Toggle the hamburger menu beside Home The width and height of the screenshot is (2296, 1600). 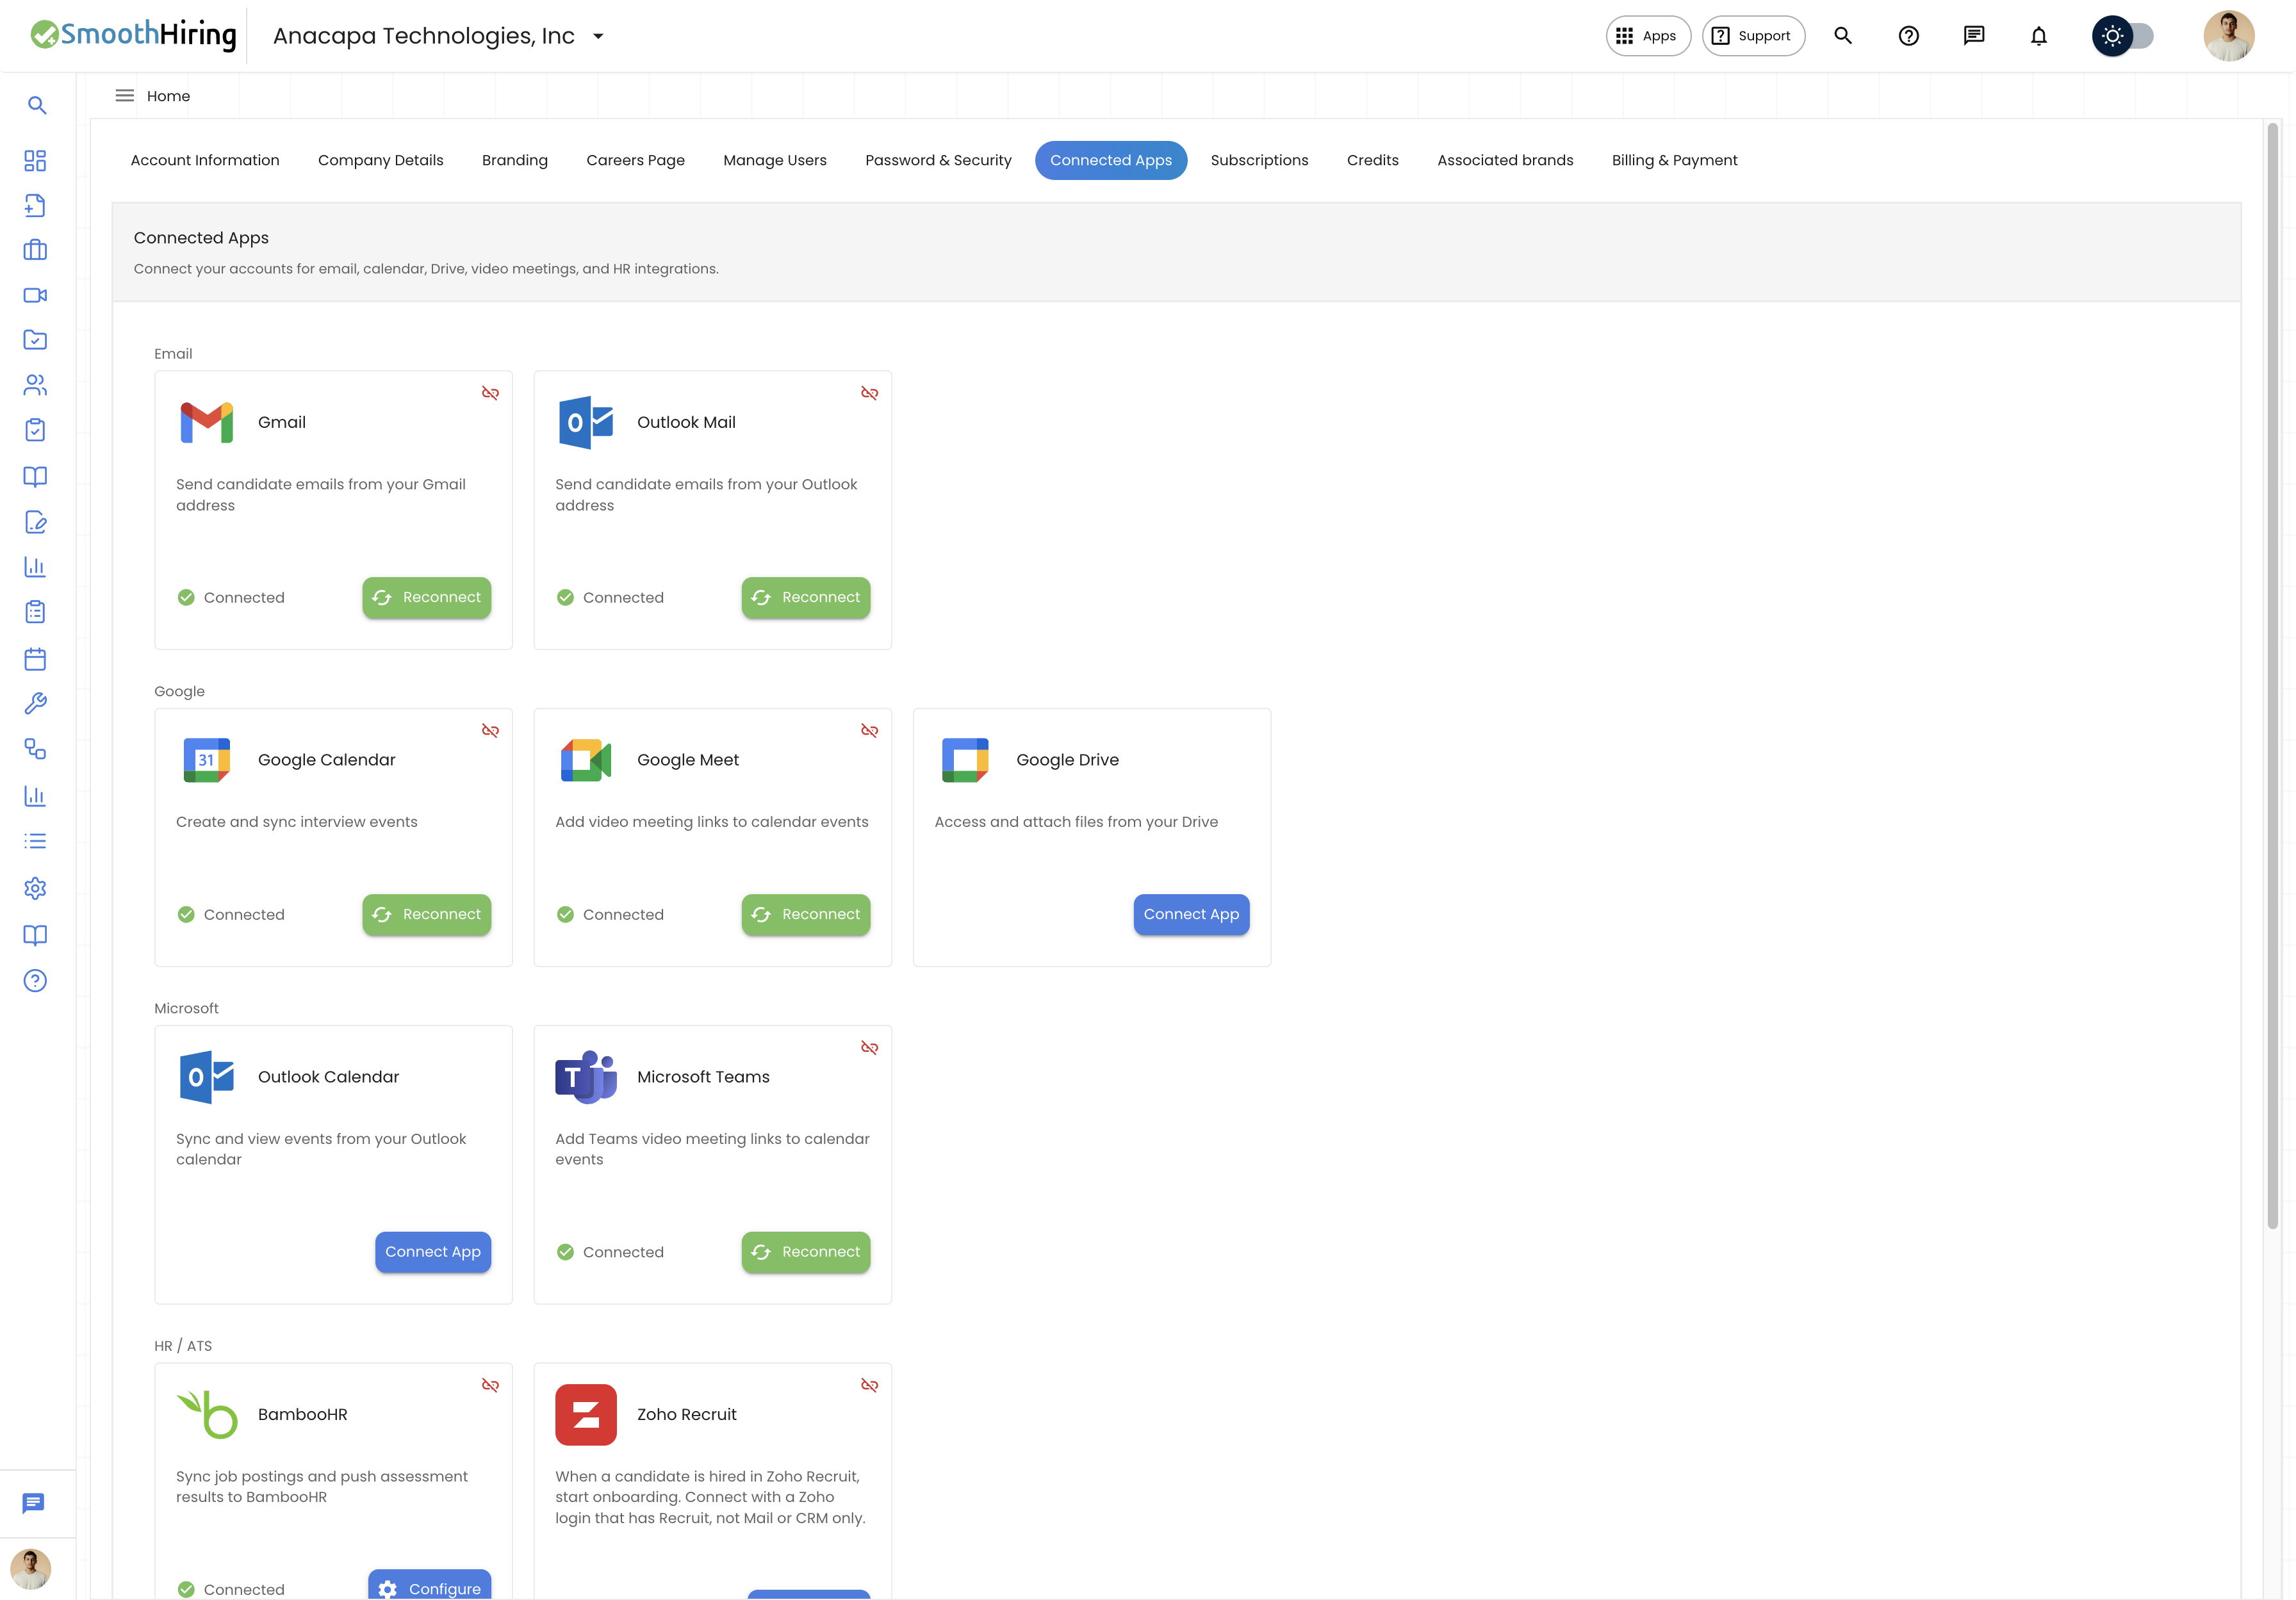(124, 96)
